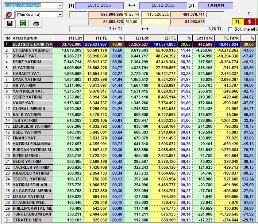The height and width of the screenshot is (224, 258).
Task: Select BIZIM MENKUL row name
Action: pyautogui.click(x=32, y=156)
